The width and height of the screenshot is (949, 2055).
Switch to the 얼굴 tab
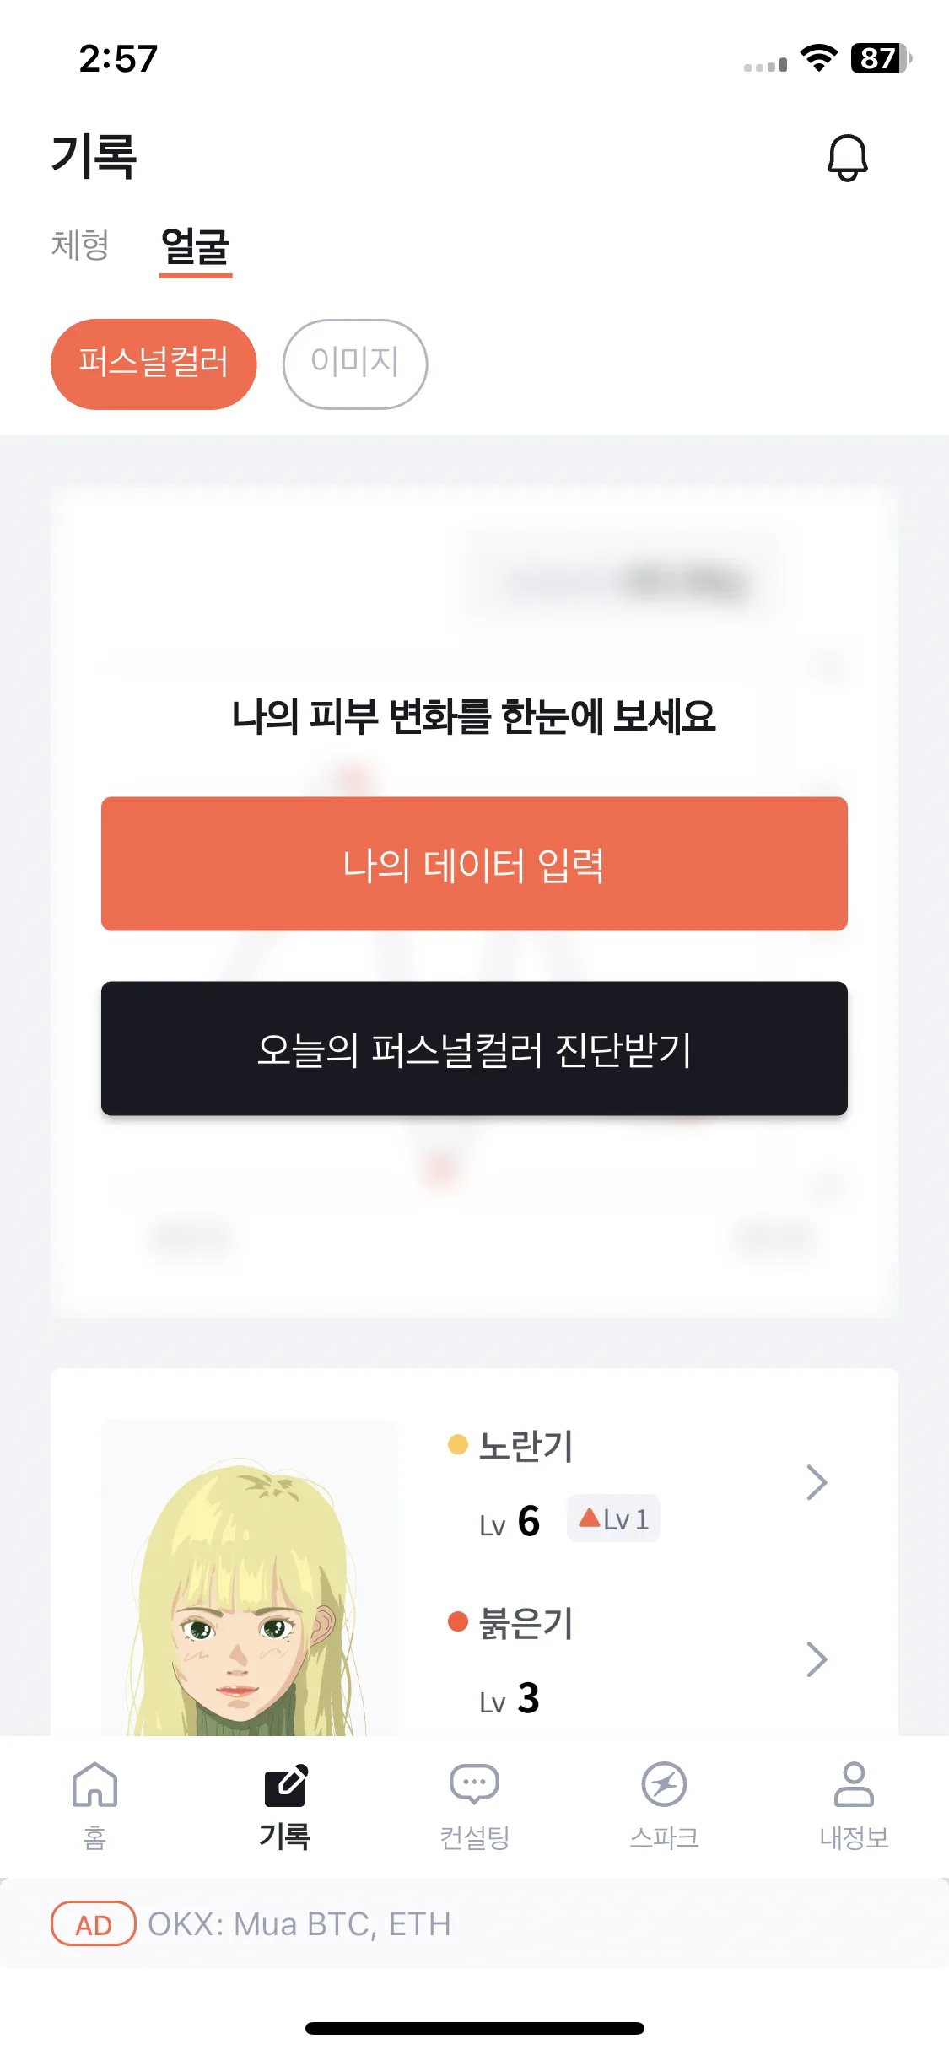click(x=196, y=247)
